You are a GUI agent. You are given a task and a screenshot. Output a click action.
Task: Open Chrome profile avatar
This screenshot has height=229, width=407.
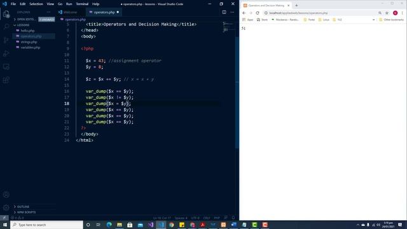click(x=396, y=13)
